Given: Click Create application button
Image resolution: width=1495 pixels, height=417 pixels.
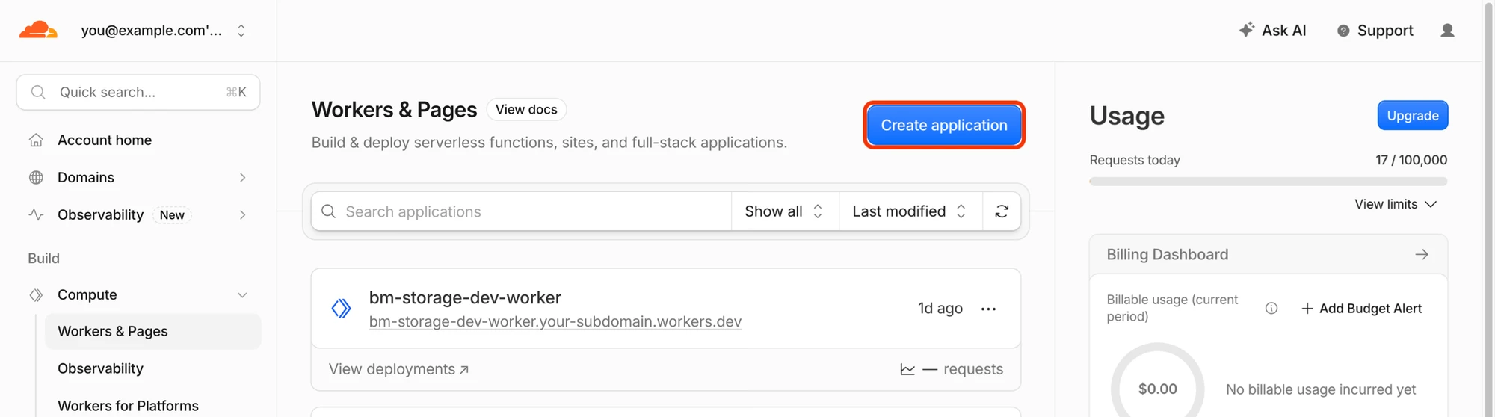Looking at the screenshot, I should (x=944, y=125).
